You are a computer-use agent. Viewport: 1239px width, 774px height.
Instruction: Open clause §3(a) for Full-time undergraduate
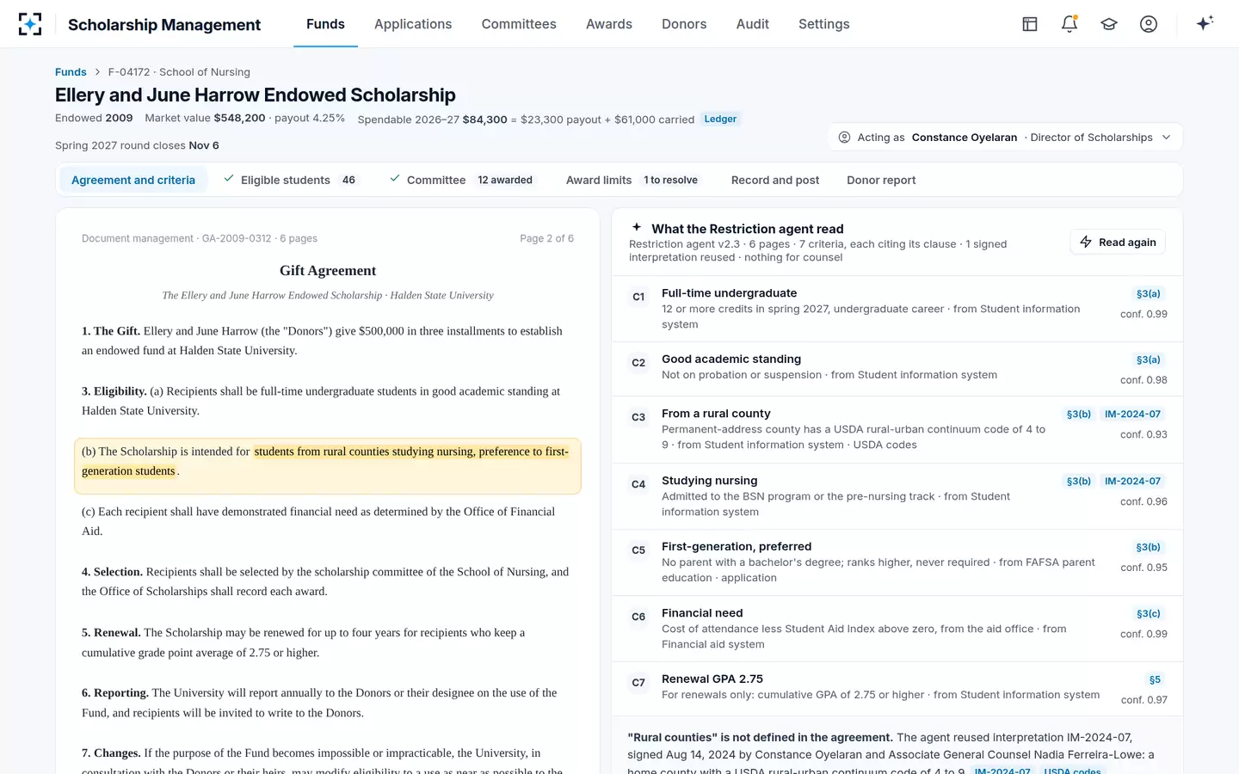click(x=1148, y=293)
